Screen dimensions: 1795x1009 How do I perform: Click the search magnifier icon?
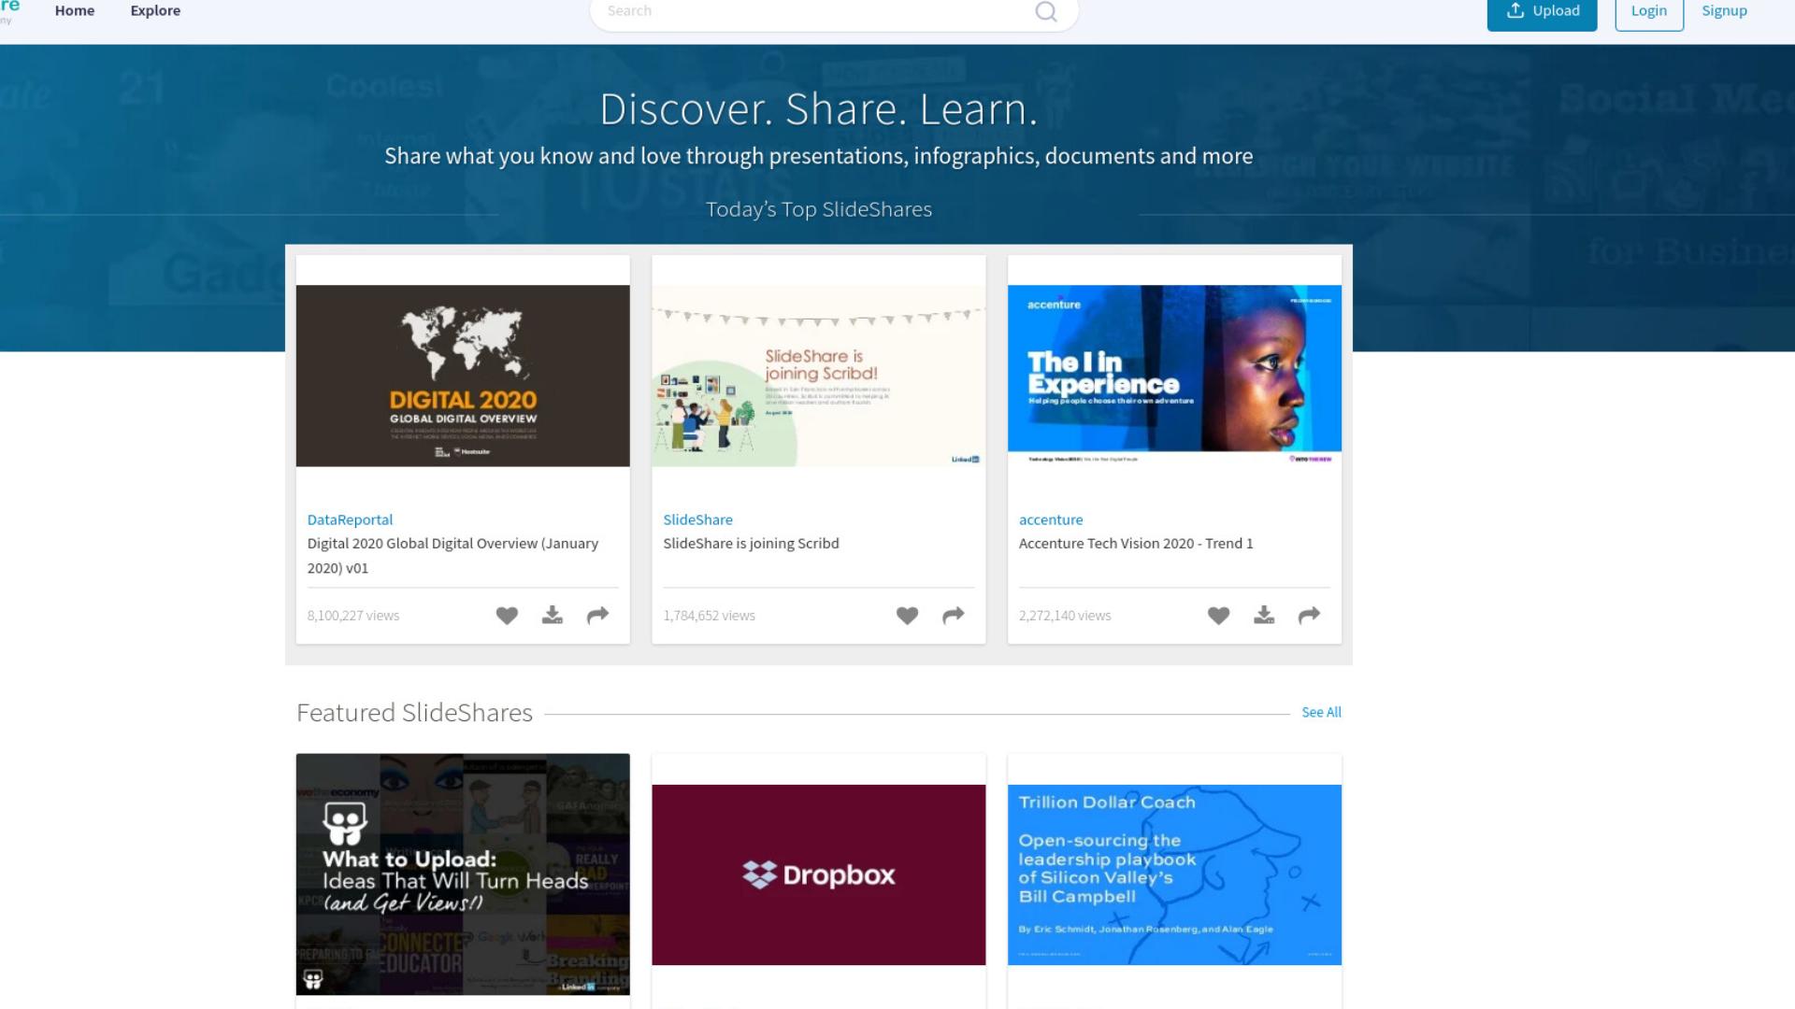click(x=1046, y=11)
